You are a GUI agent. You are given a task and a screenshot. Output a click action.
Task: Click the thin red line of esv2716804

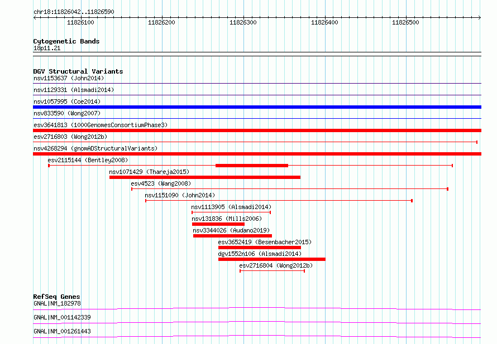pyautogui.click(x=273, y=271)
